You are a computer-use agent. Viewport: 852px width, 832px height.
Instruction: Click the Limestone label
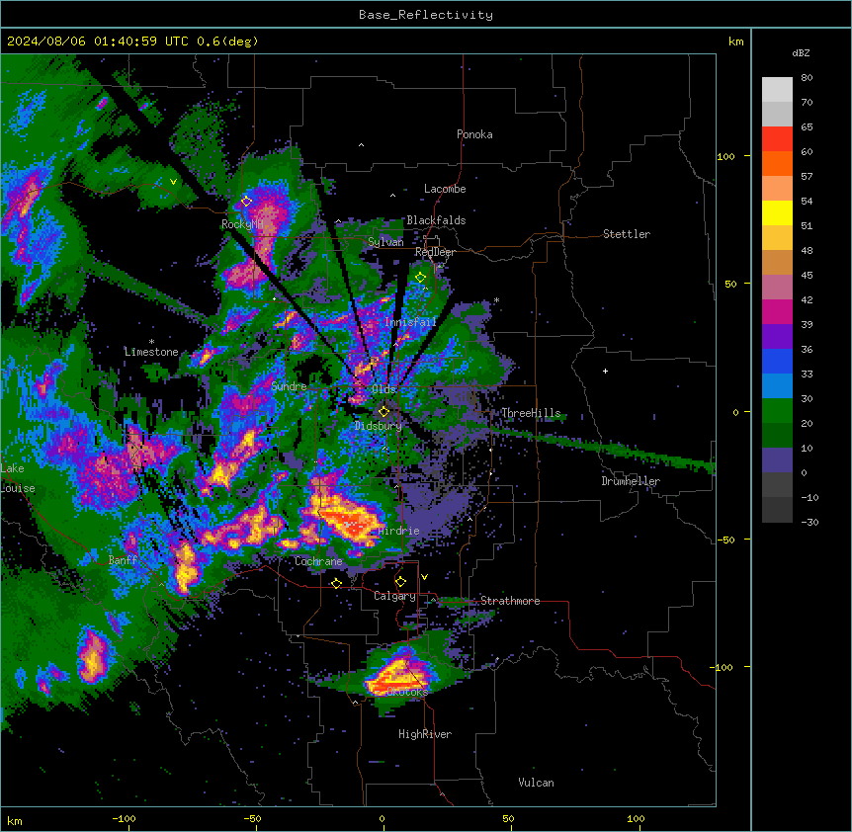point(151,352)
